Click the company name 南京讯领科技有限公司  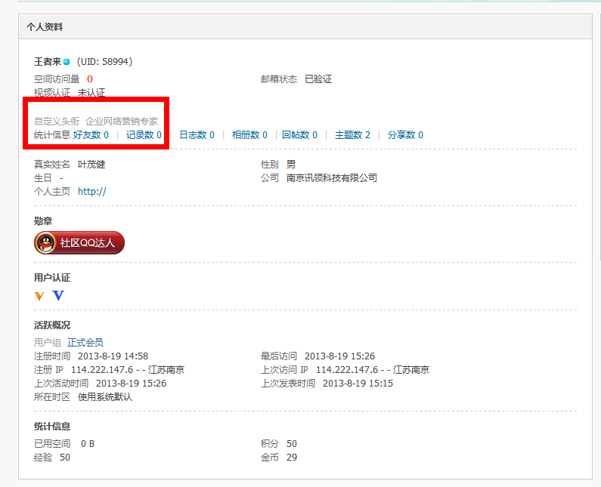(x=332, y=178)
